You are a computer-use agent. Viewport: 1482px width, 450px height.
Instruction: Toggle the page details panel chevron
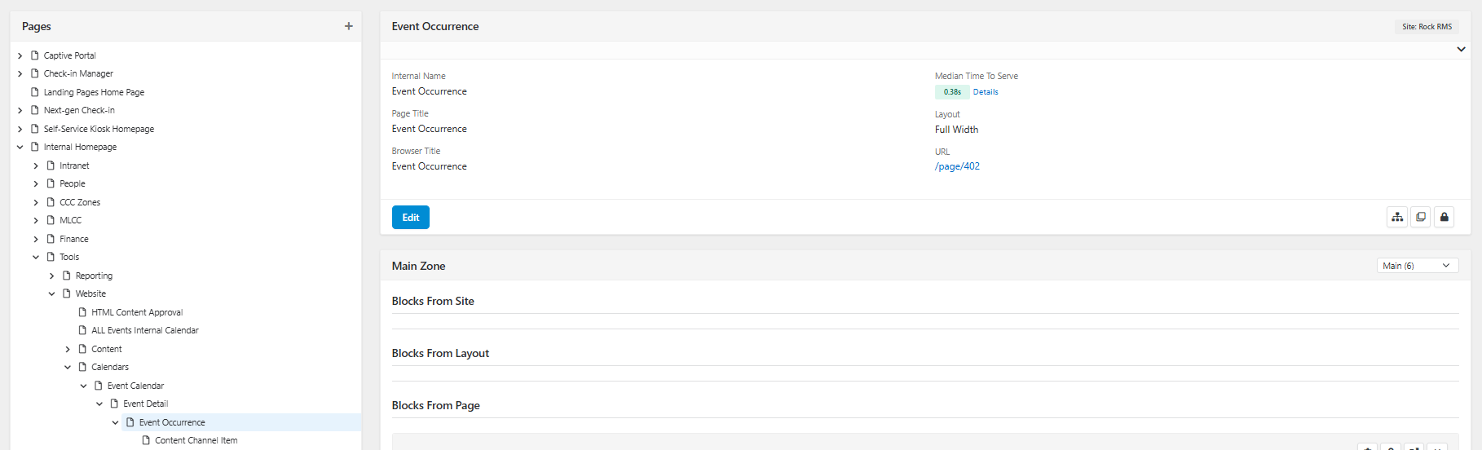coord(1461,49)
